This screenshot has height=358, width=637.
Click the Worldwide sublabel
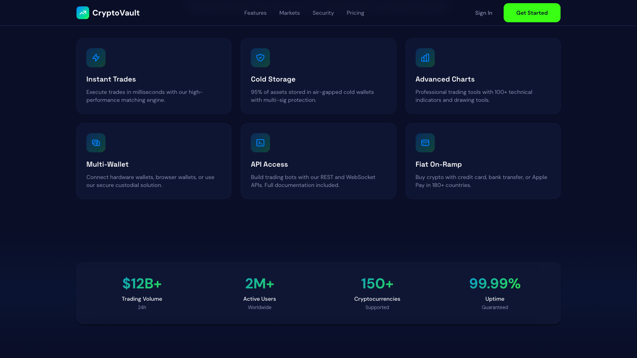click(260, 307)
